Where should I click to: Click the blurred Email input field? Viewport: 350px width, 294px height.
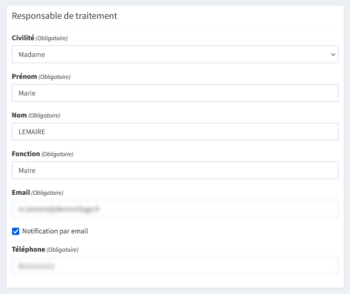(x=175, y=209)
